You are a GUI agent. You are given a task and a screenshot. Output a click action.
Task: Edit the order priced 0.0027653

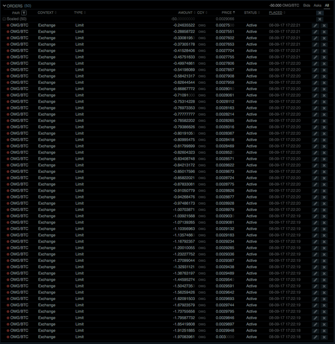click(315, 45)
